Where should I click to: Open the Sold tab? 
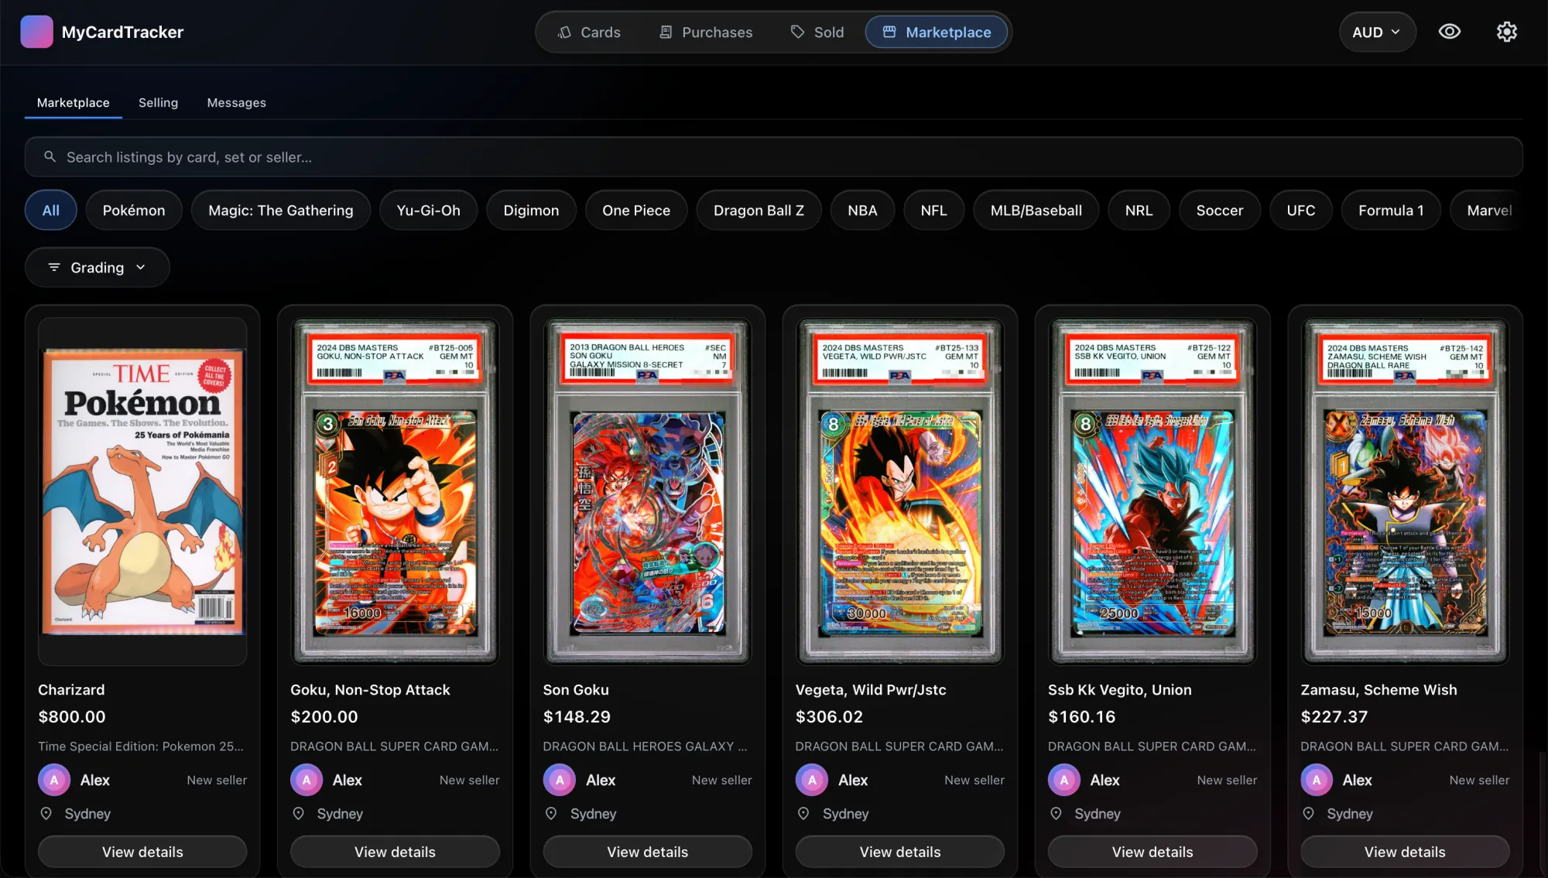817,32
